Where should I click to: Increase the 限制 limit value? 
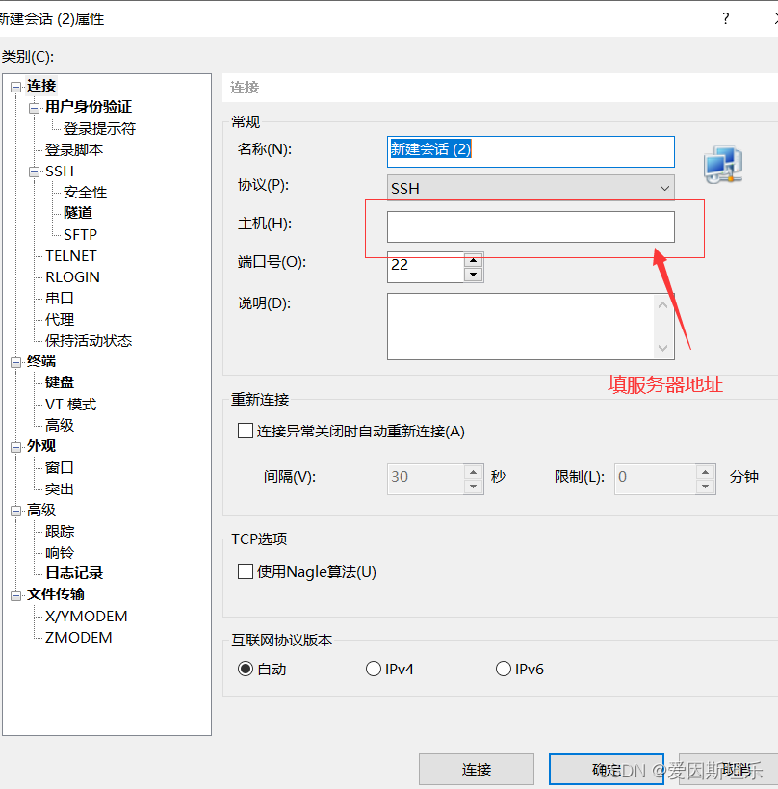(x=706, y=471)
